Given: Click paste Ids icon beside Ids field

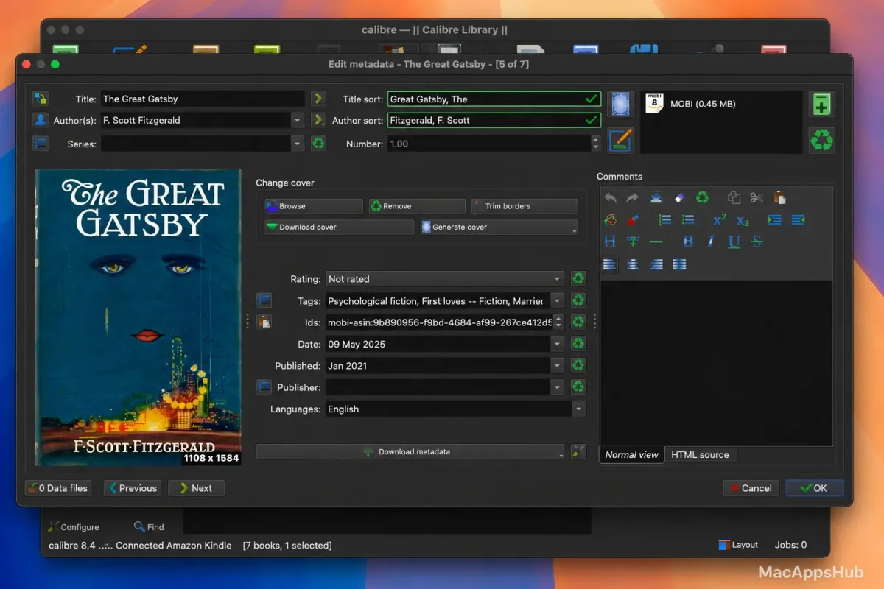Looking at the screenshot, I should pos(264,322).
